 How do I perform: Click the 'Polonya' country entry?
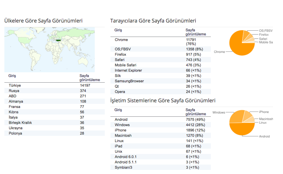(x=15, y=133)
